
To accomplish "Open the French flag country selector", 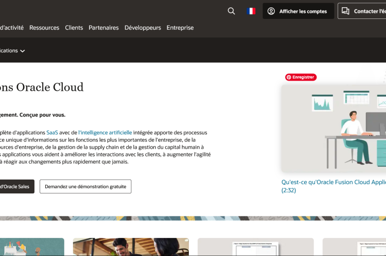I will 251,11.
